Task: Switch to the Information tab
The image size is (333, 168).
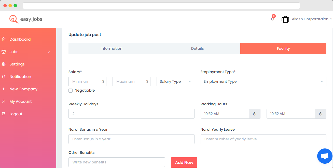Action: pyautogui.click(x=112, y=48)
